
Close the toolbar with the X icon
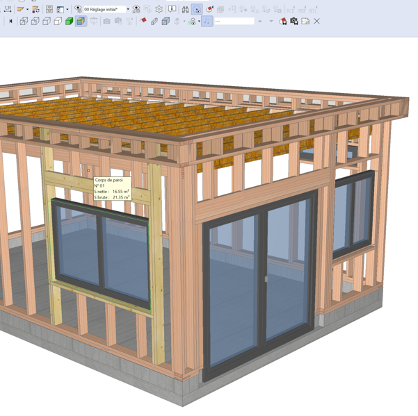click(x=316, y=22)
